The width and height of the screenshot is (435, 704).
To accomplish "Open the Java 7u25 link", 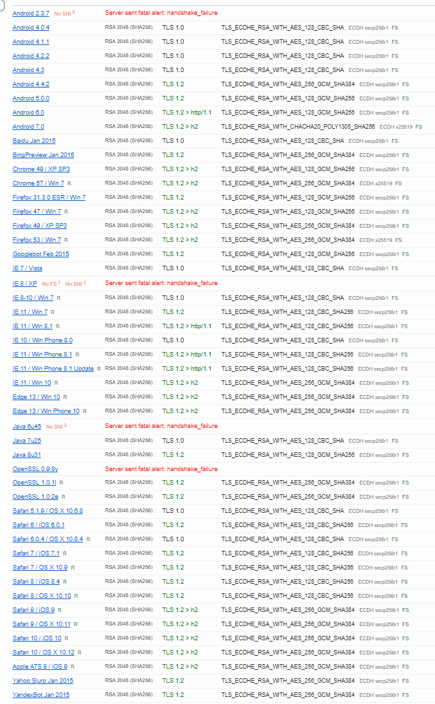I will click(27, 441).
